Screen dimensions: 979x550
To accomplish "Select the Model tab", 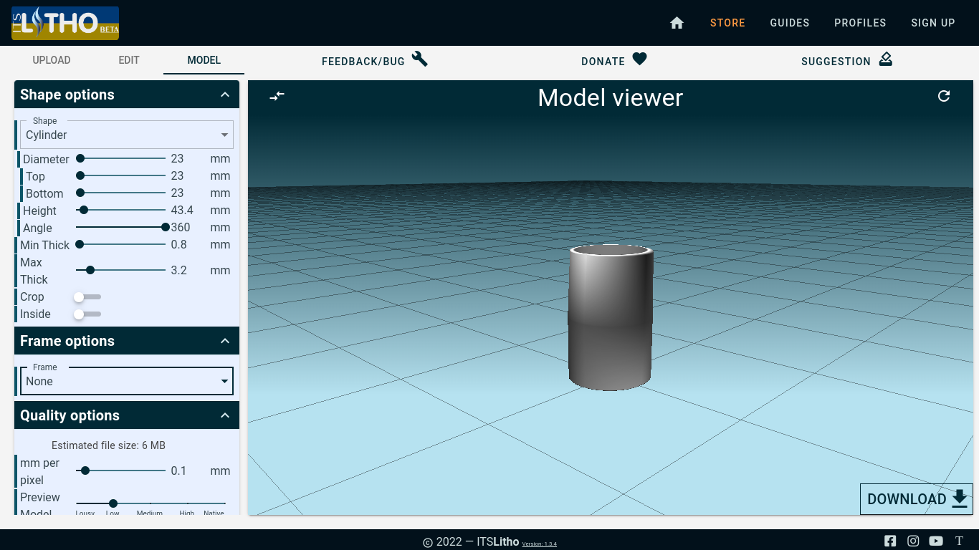I will 204,60.
